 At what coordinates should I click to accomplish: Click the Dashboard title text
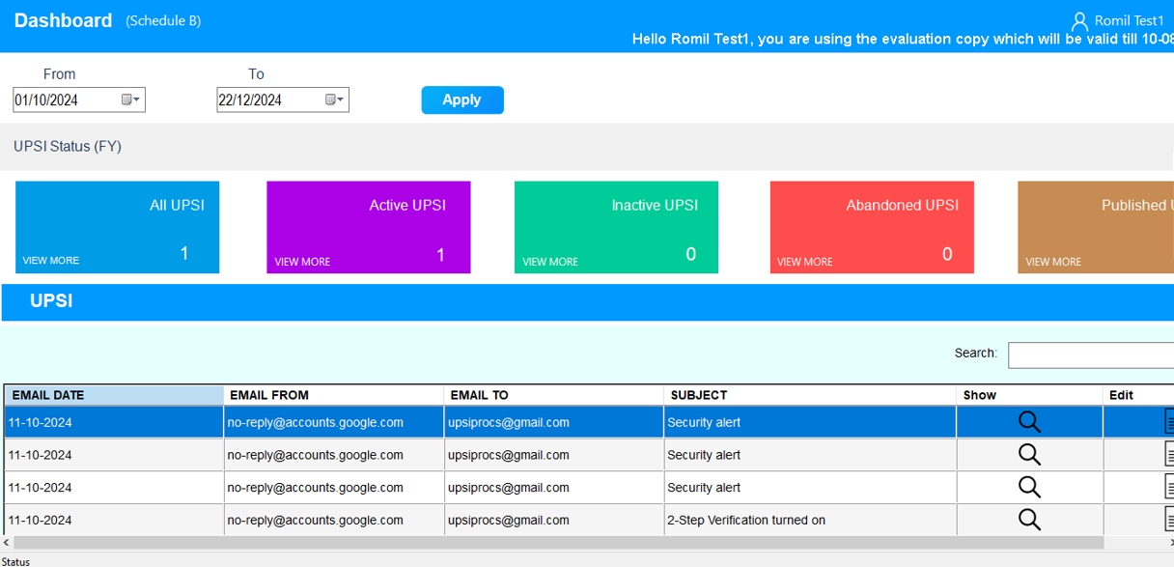tap(63, 20)
